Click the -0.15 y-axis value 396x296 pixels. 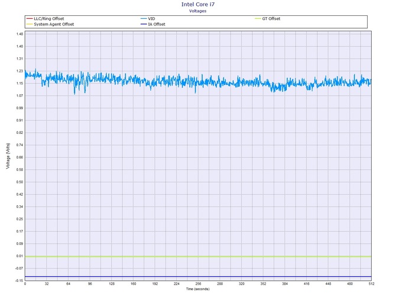pos(19,281)
